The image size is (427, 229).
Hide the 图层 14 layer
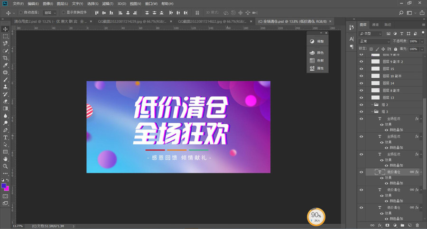pos(362,83)
